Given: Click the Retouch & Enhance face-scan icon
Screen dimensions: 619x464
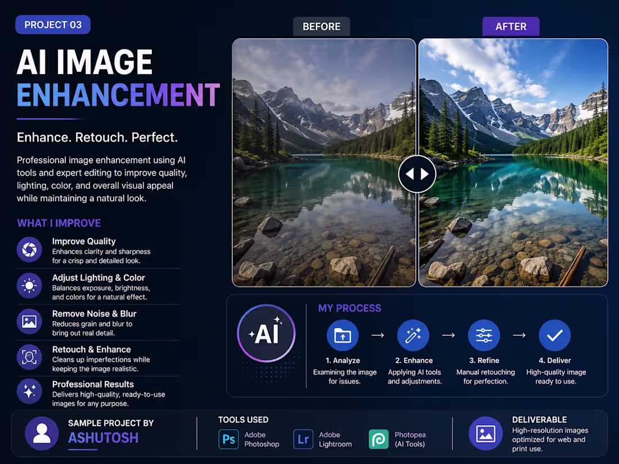Looking at the screenshot, I should pyautogui.click(x=29, y=357).
